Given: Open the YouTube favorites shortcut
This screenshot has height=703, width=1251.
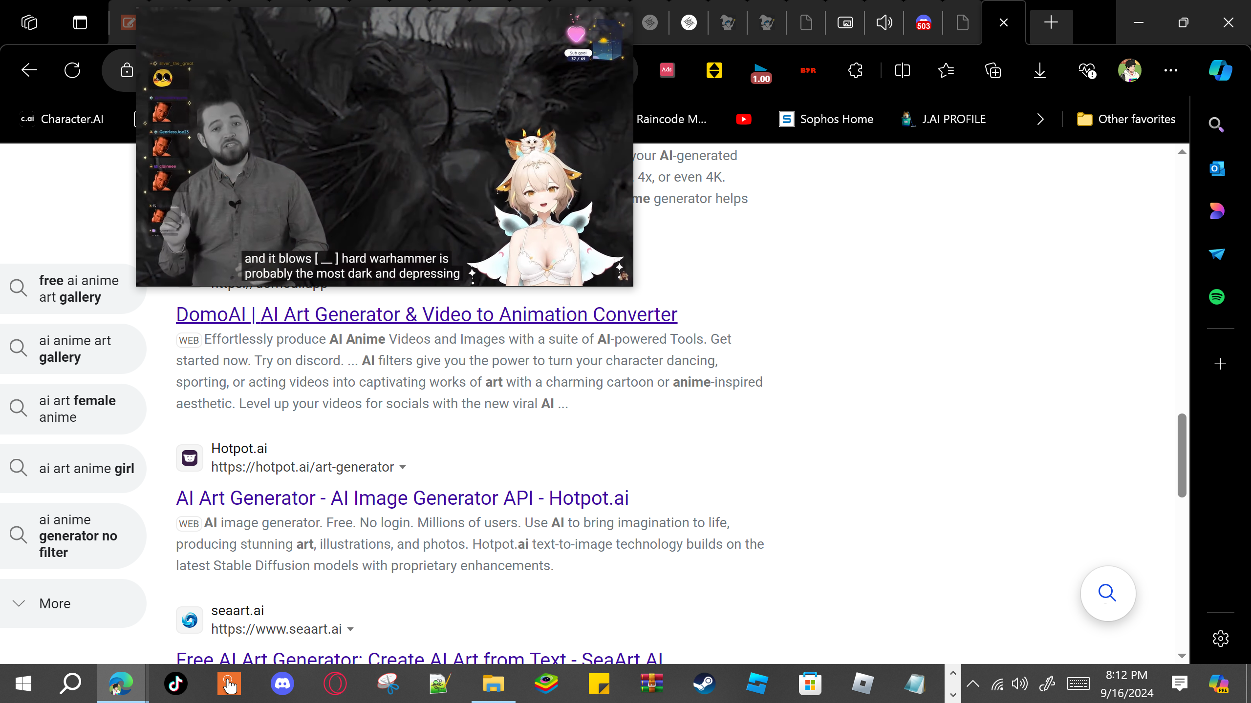Looking at the screenshot, I should tap(744, 119).
